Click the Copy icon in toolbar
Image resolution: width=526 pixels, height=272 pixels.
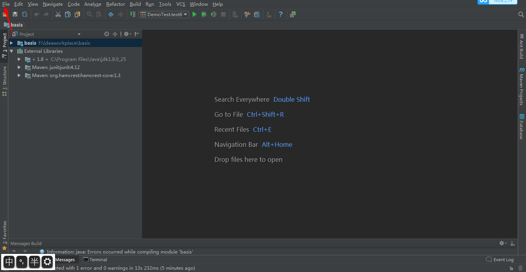click(x=68, y=14)
